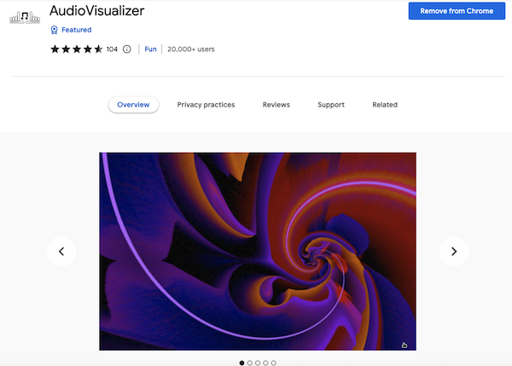
Task: Advance to next screenshot with right arrow
Action: point(454,252)
